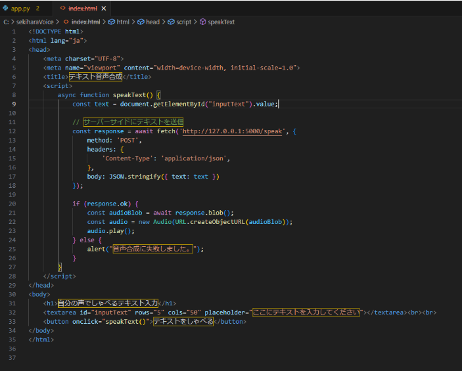462x371 pixels.
Task: Open the speakText breadcrumb symbol
Action: point(221,22)
